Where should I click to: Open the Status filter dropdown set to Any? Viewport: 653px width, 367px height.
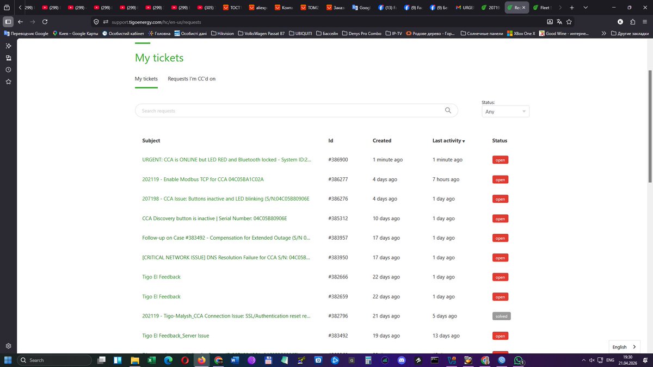point(506,111)
